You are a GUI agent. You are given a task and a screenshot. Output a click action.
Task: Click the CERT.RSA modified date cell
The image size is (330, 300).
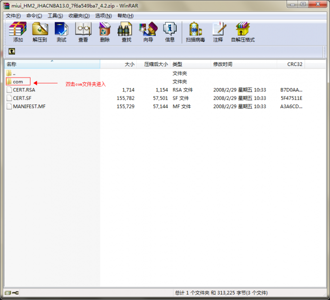click(x=240, y=90)
